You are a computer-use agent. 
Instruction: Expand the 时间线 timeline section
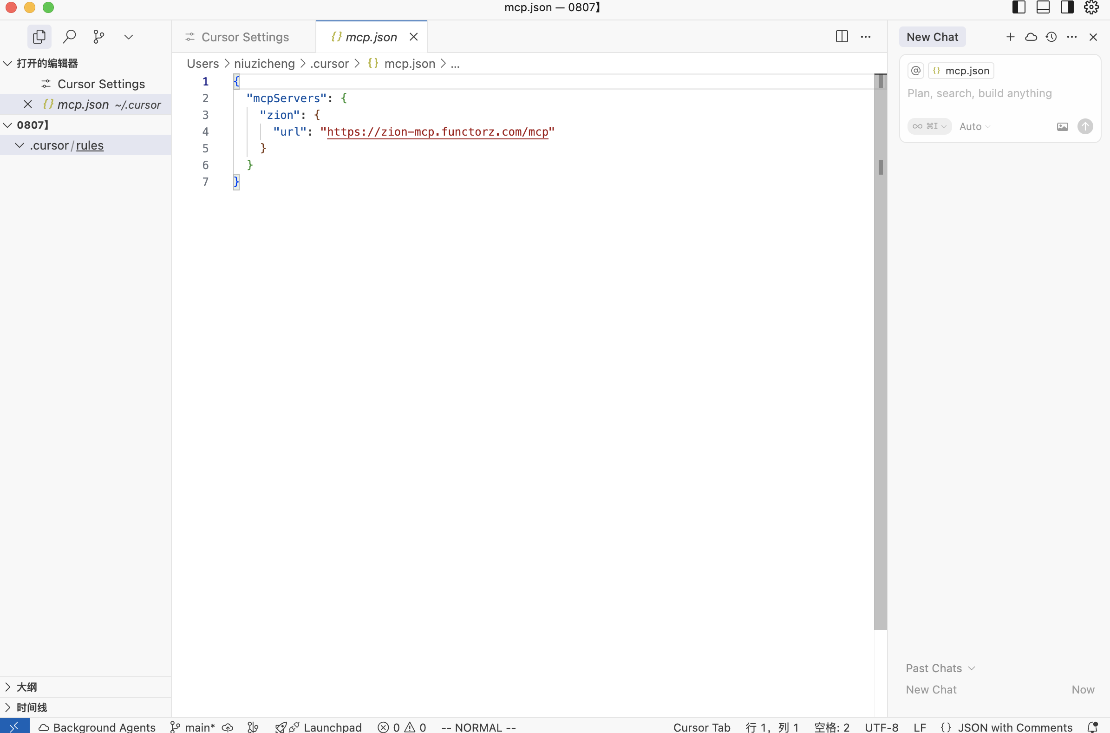click(x=85, y=707)
